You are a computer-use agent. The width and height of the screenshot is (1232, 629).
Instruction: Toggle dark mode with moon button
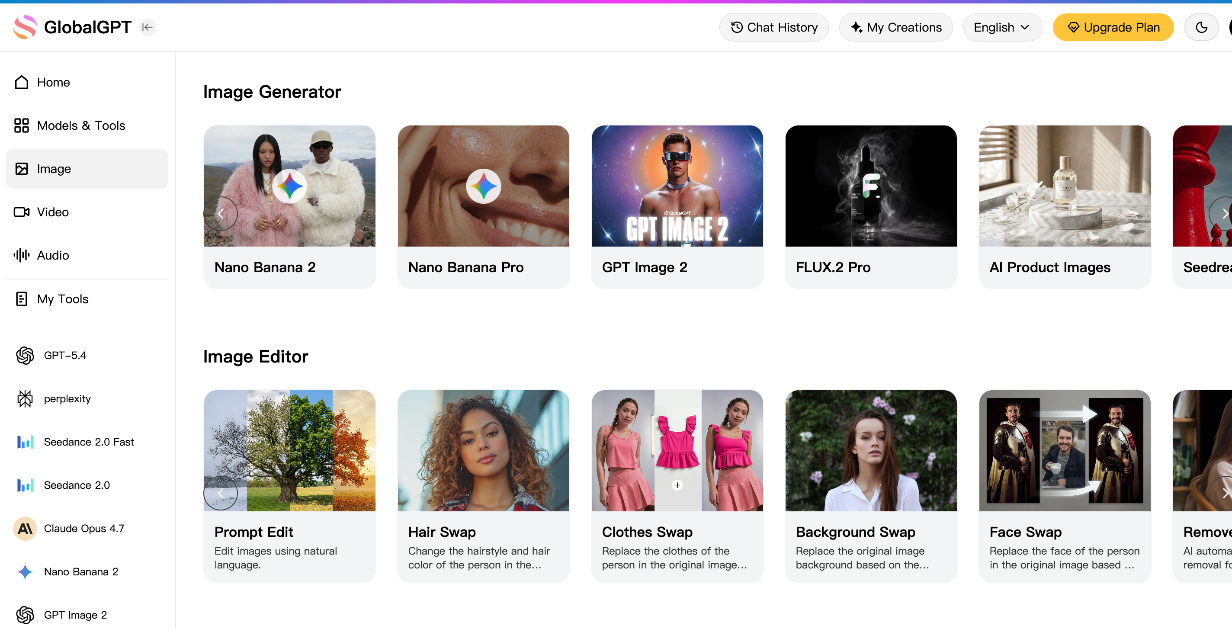1201,27
